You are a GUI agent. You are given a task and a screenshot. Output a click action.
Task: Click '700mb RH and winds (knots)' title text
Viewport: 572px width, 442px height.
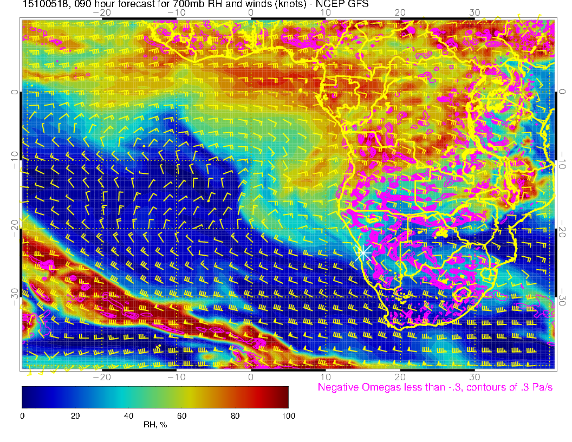pyautogui.click(x=239, y=4)
